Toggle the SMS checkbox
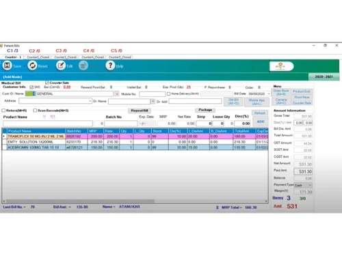This screenshot has height=256, width=342. point(31,87)
